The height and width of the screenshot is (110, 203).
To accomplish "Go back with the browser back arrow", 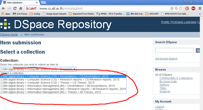I will coord(3,9).
